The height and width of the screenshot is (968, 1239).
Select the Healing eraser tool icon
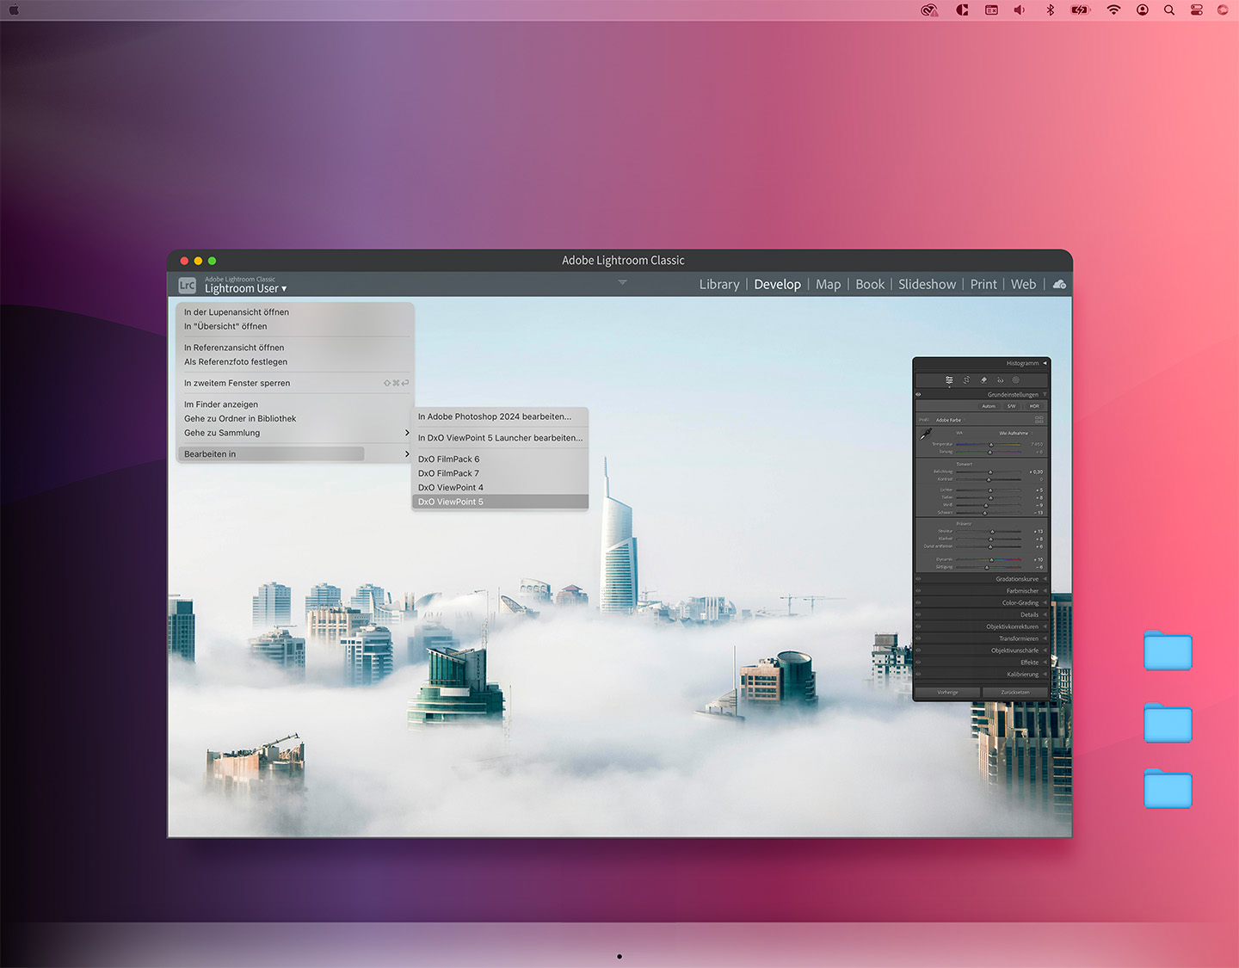(983, 379)
